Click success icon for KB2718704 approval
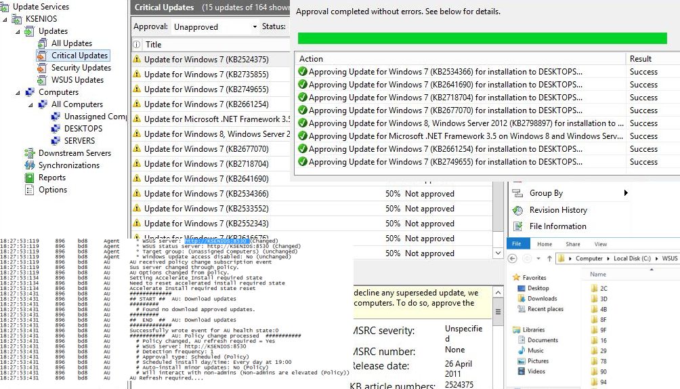The image size is (680, 389). pyautogui.click(x=303, y=98)
